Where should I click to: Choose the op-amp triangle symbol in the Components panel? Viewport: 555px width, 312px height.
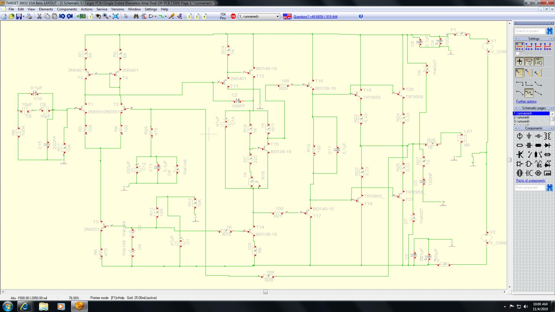point(520,164)
